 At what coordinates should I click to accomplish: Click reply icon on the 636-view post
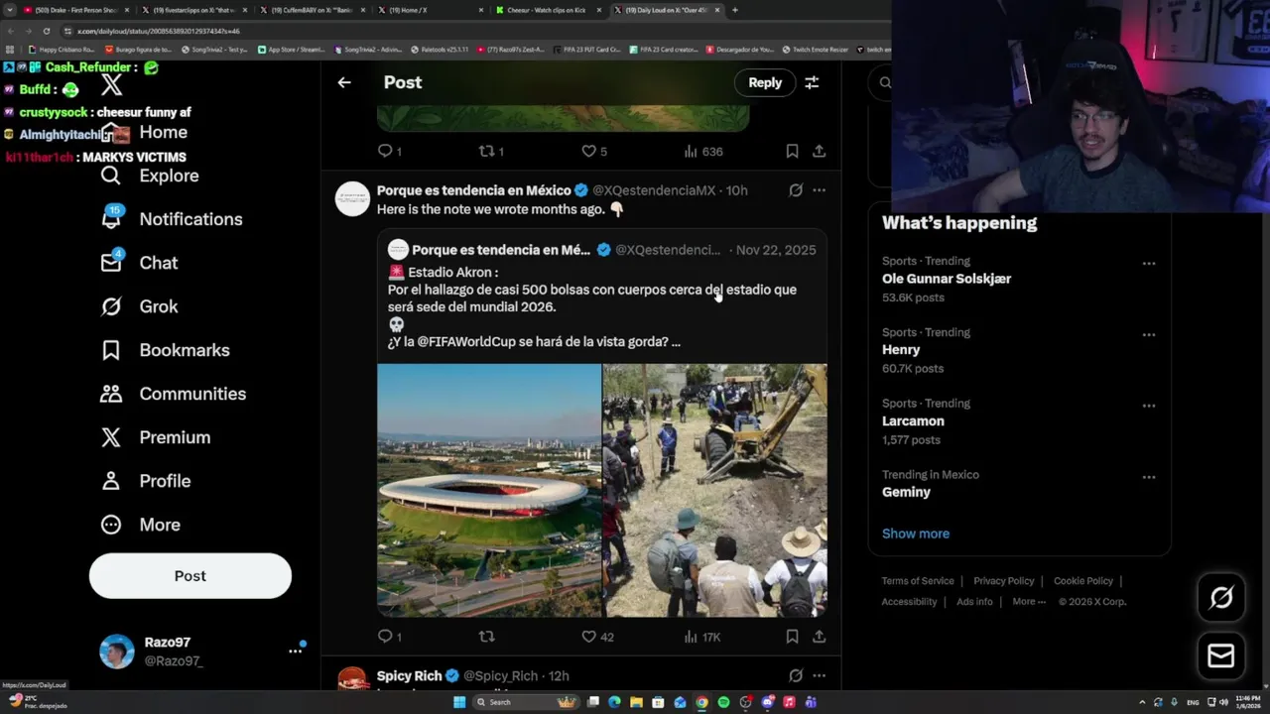click(386, 151)
